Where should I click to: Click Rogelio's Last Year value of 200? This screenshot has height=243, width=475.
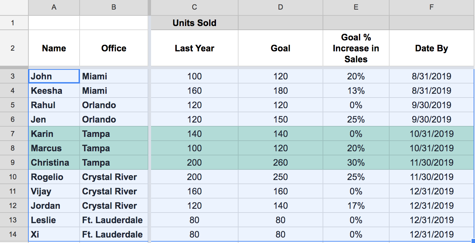tap(194, 177)
